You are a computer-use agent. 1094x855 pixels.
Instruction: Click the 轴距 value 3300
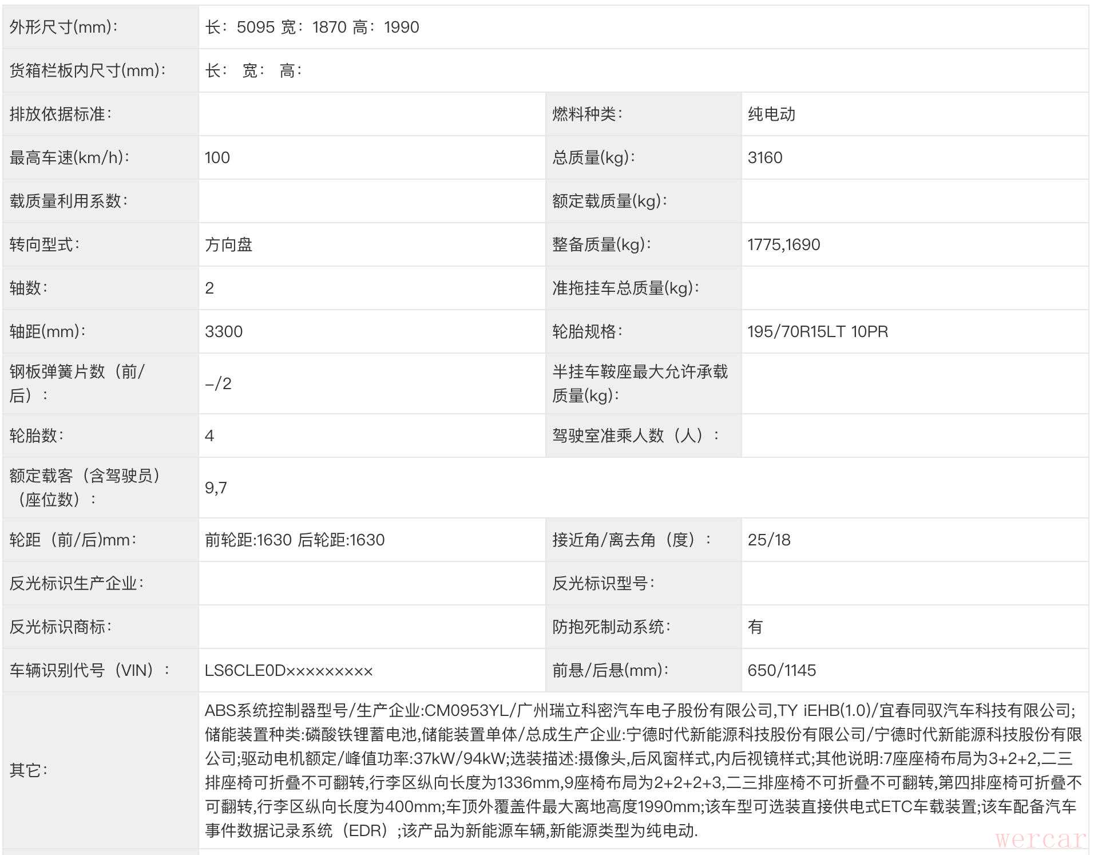tap(224, 332)
